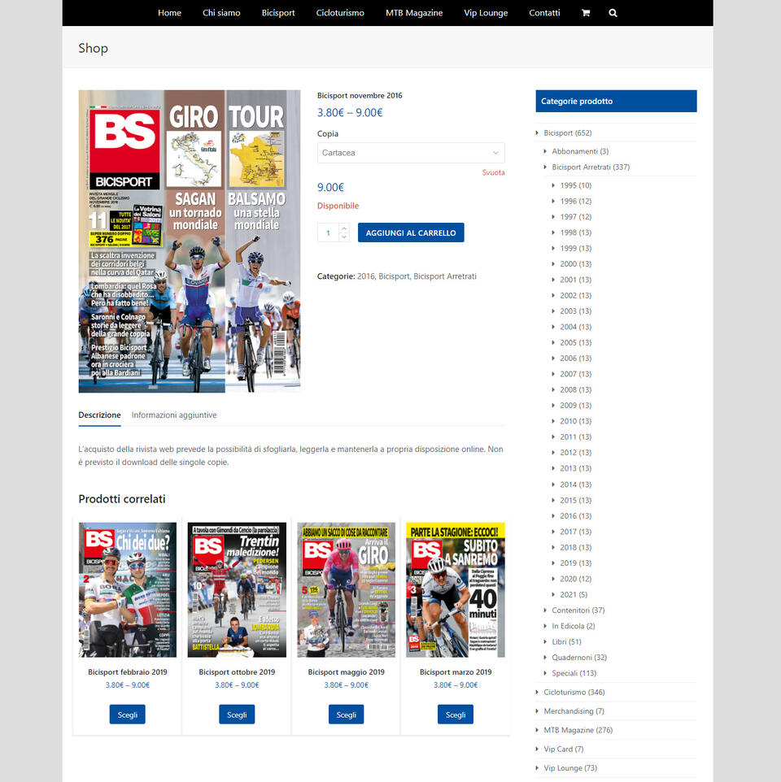Viewport: 781px width, 782px height.
Task: Open the Speciali (113) category
Action: pyautogui.click(x=574, y=673)
